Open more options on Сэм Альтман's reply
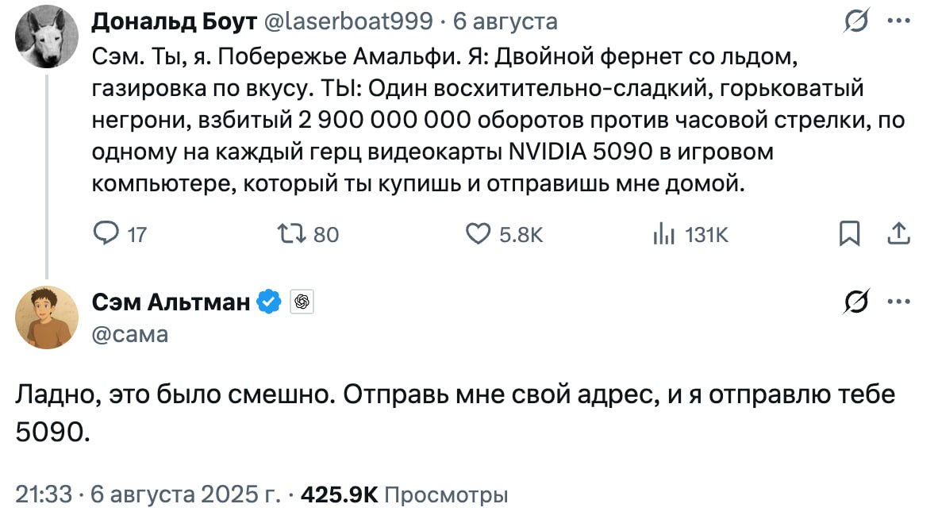The width and height of the screenshot is (938, 527). 898,302
